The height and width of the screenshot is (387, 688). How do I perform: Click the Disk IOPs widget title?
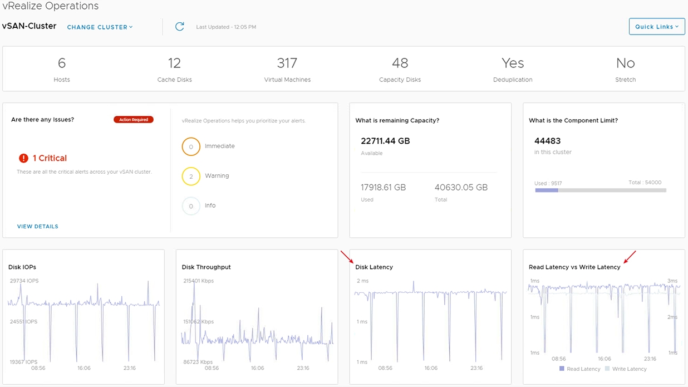click(x=22, y=267)
